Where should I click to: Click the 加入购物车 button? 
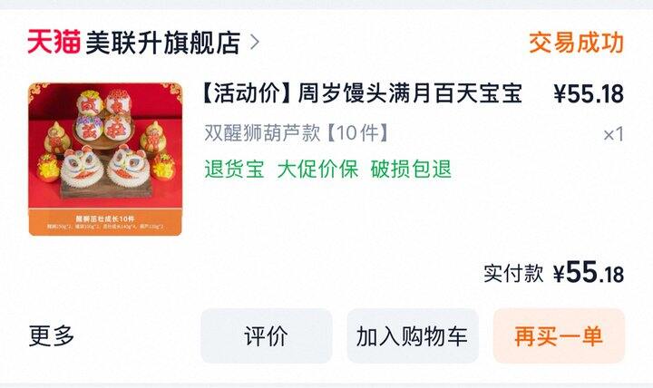coord(413,336)
